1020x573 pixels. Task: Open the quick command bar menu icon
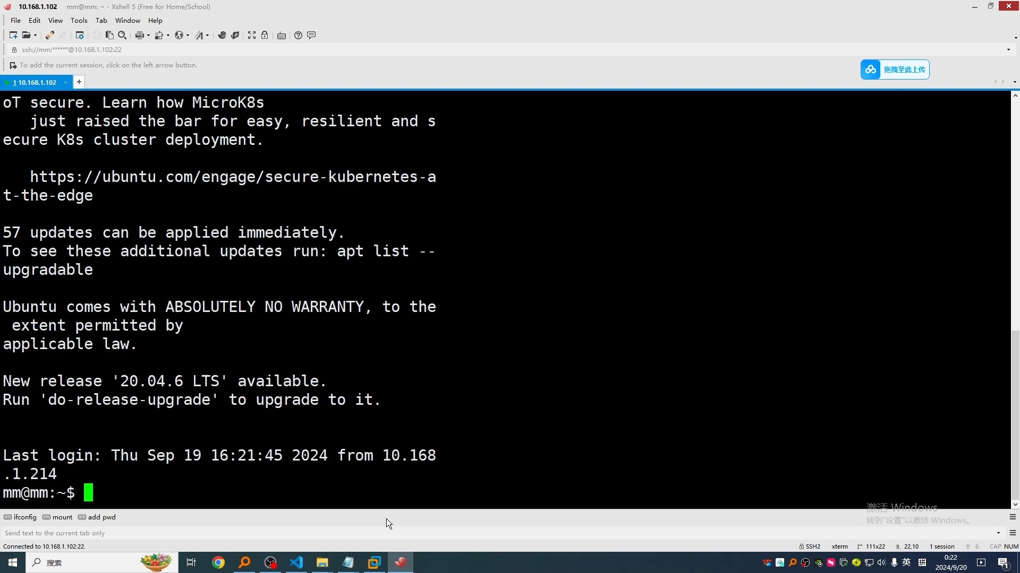[1013, 517]
